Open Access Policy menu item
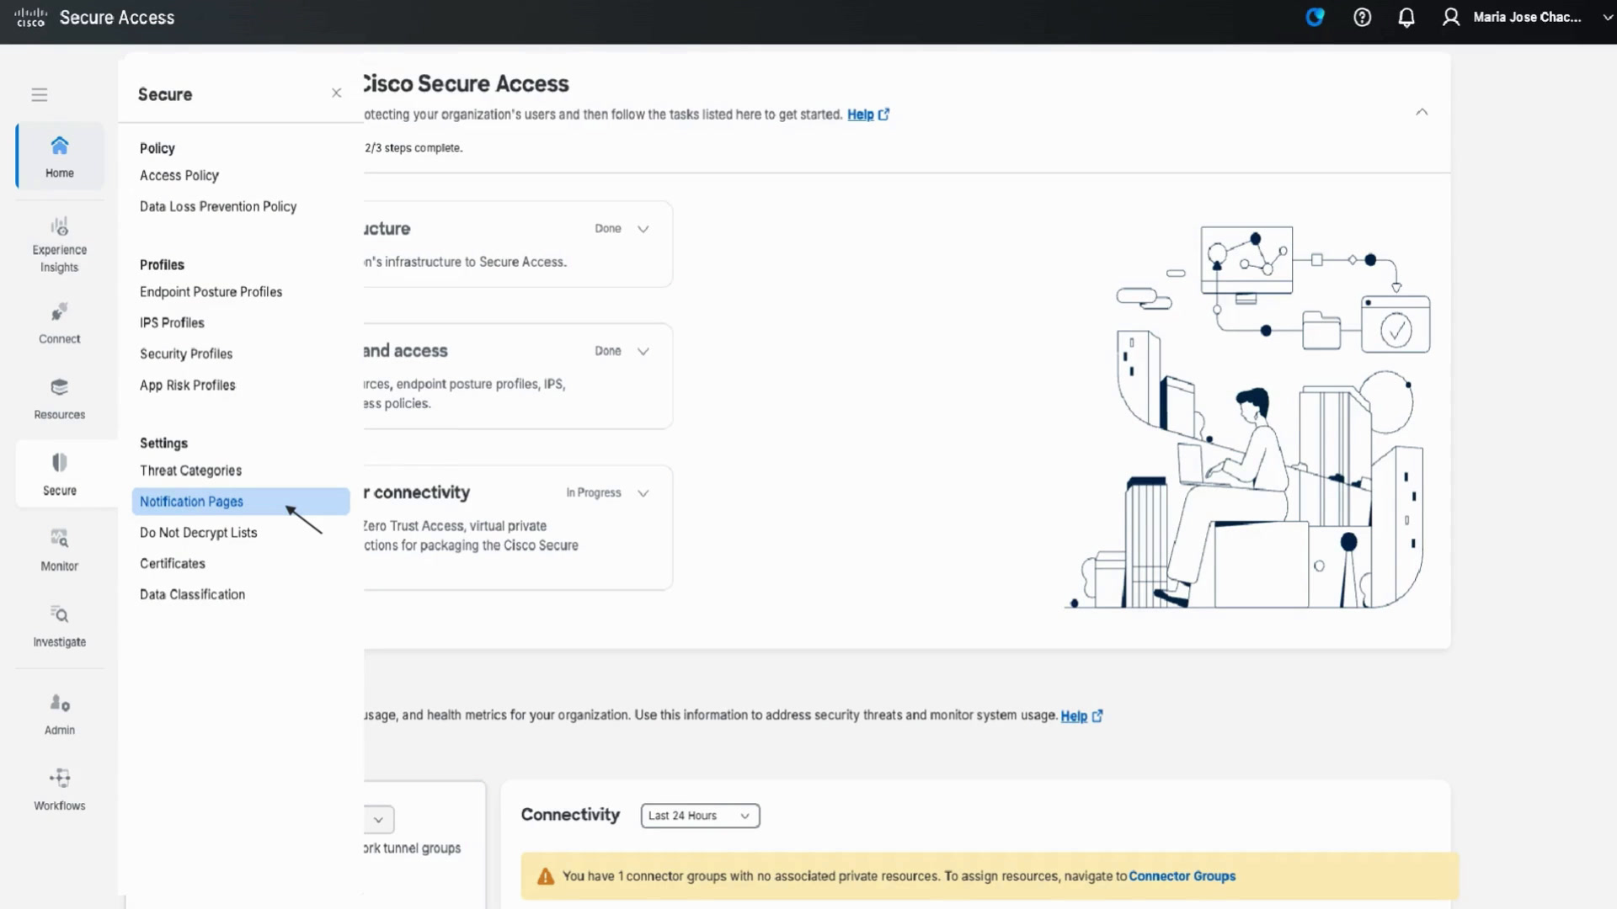1617x909 pixels. (179, 175)
